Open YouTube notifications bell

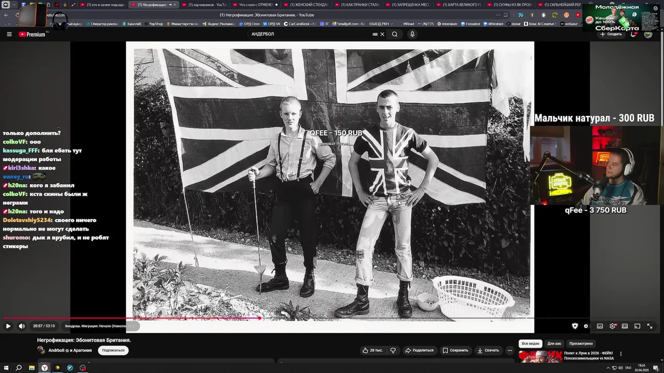(x=633, y=34)
